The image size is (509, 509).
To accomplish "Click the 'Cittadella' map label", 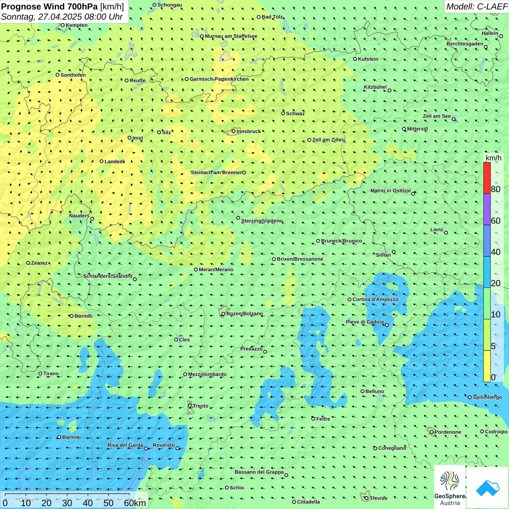I will click(x=308, y=502).
